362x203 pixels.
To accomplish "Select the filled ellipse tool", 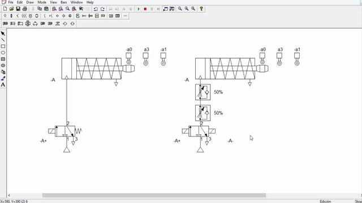I will tap(3, 65).
